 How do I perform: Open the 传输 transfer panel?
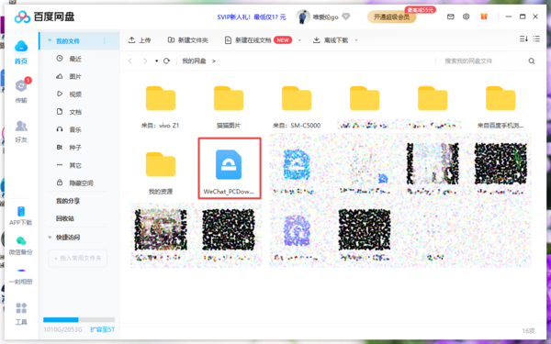(21, 90)
